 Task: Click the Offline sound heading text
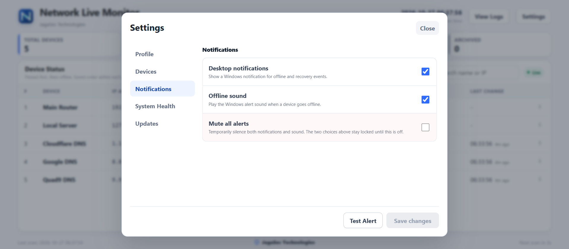coord(227,96)
